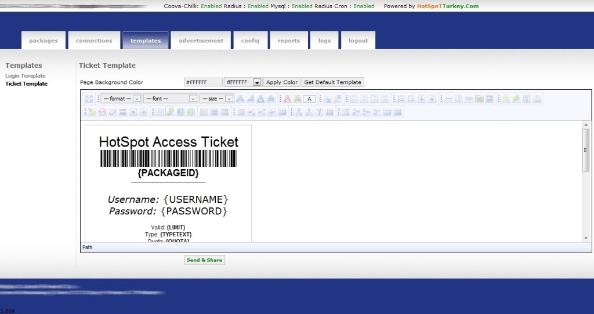
Task: Open the format dropdown
Action: (x=121, y=98)
